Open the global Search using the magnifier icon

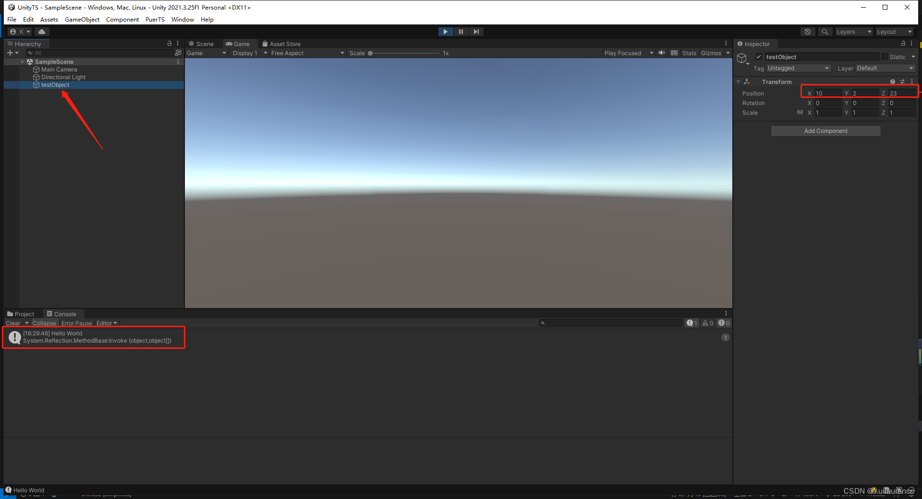click(825, 31)
